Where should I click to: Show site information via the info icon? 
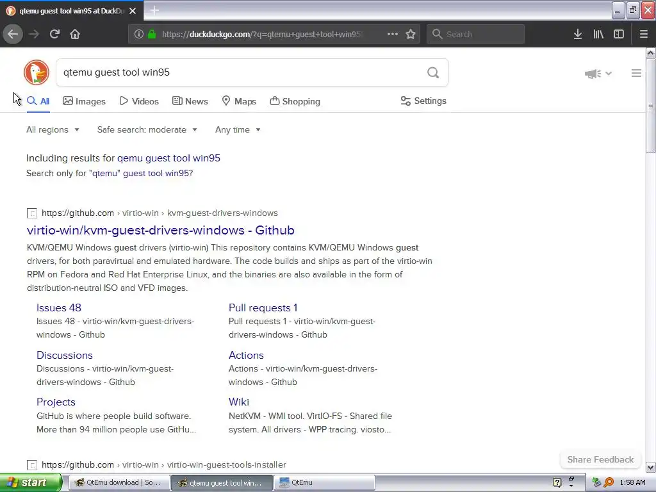(x=138, y=35)
